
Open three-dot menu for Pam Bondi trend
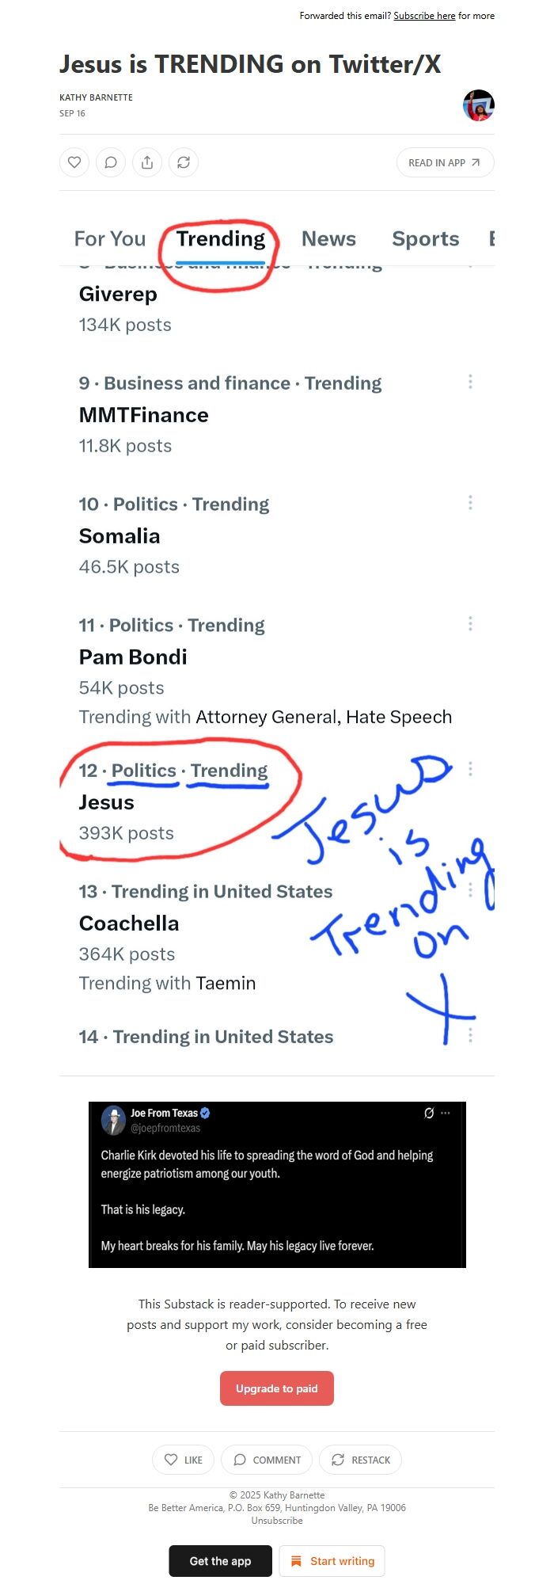(470, 624)
